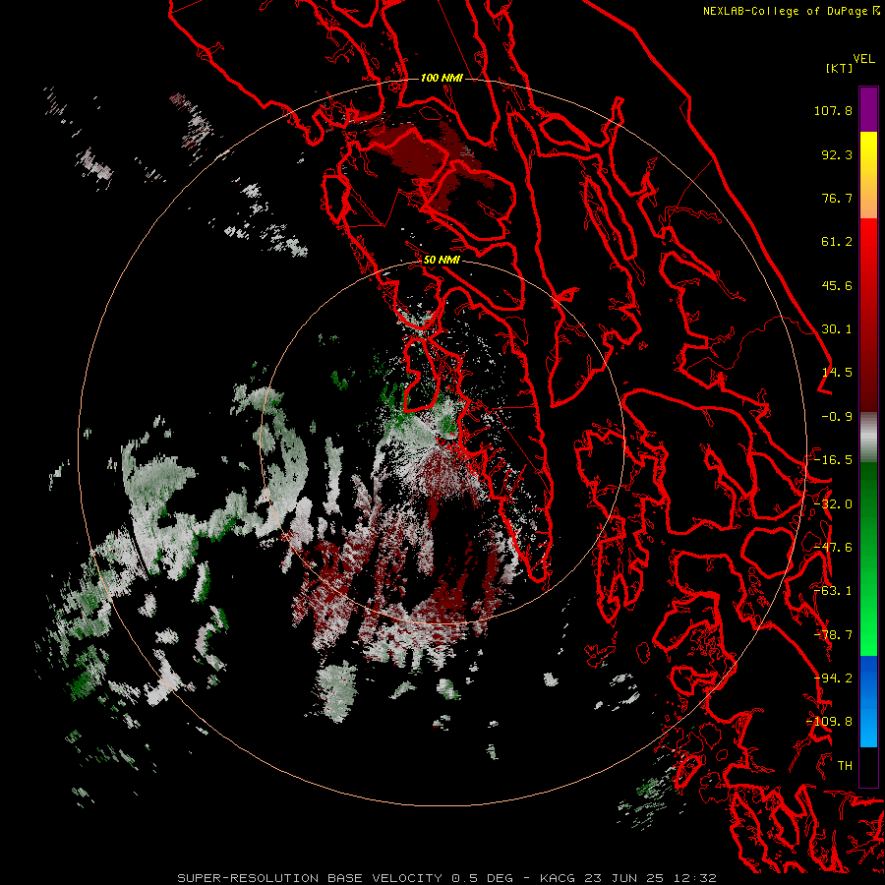Click the VEL legend title
This screenshot has height=885, width=885.
point(863,59)
